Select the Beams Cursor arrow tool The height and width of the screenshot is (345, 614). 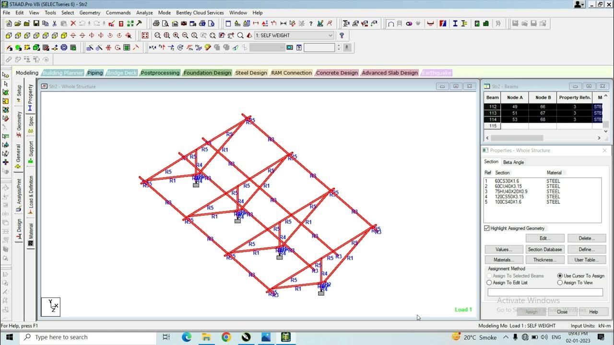pyautogui.click(x=5, y=83)
